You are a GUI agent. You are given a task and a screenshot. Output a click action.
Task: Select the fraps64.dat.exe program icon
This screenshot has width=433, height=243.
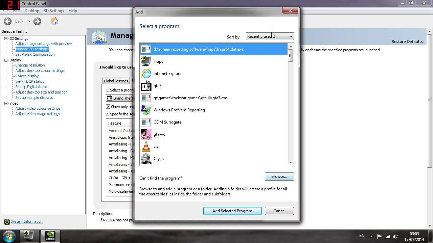tap(146, 49)
